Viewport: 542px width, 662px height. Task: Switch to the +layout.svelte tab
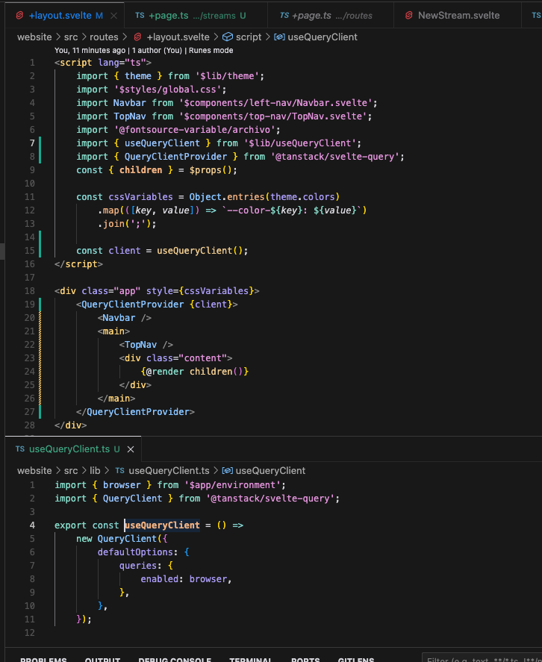pyautogui.click(x=60, y=16)
